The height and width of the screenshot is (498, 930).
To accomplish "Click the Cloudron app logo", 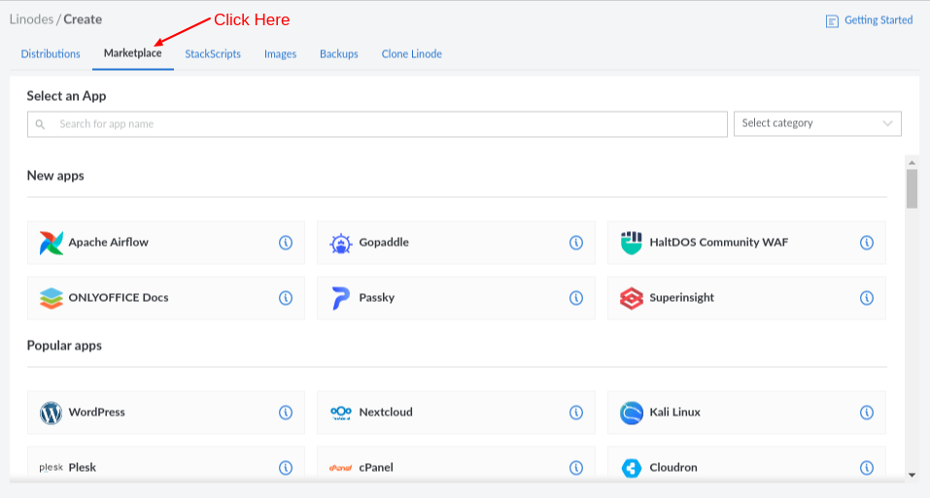I will click(x=631, y=468).
